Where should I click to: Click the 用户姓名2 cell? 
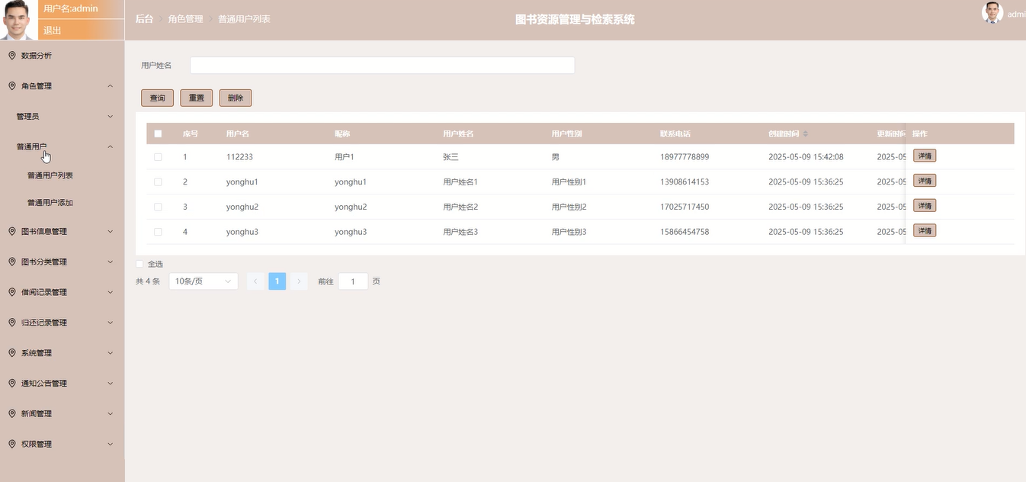click(460, 207)
